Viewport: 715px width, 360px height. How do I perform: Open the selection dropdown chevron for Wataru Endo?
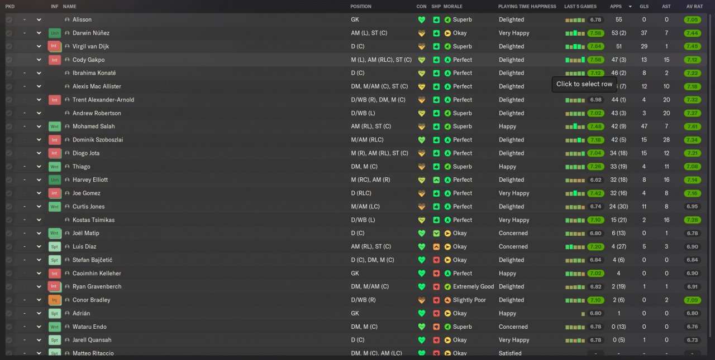tap(39, 327)
